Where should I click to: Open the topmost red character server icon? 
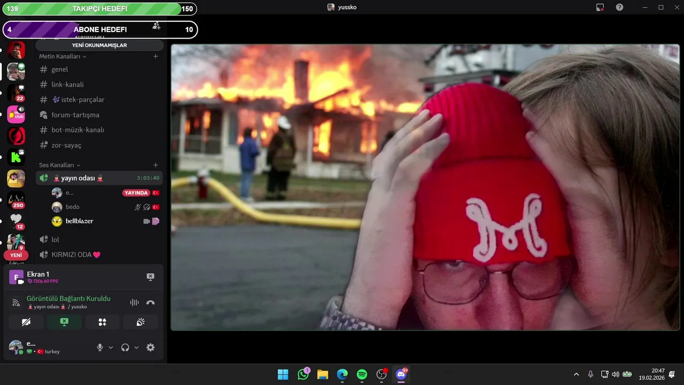(x=16, y=50)
